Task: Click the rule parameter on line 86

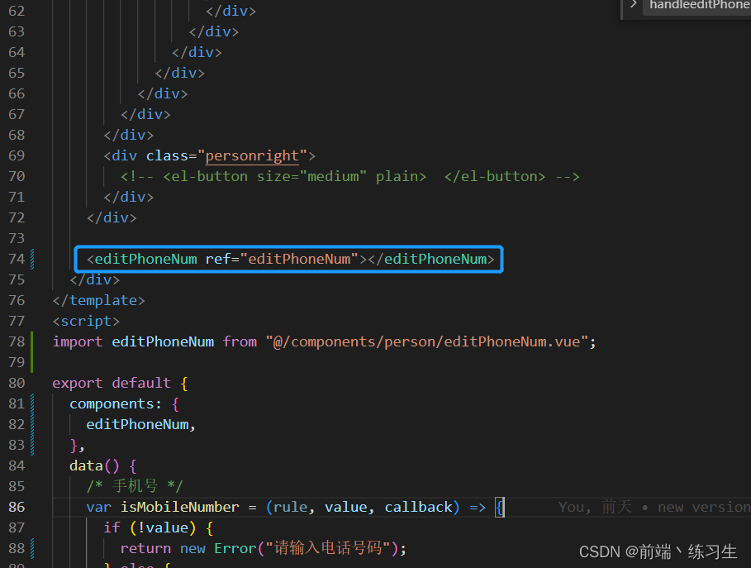Action: click(290, 507)
